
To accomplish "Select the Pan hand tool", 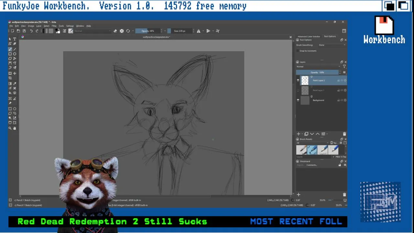I will click(x=15, y=128).
